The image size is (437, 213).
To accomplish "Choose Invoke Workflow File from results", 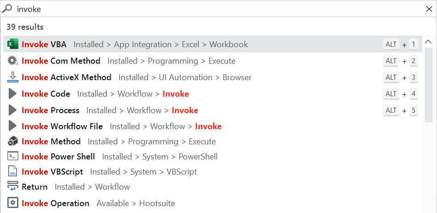I will click(x=62, y=126).
